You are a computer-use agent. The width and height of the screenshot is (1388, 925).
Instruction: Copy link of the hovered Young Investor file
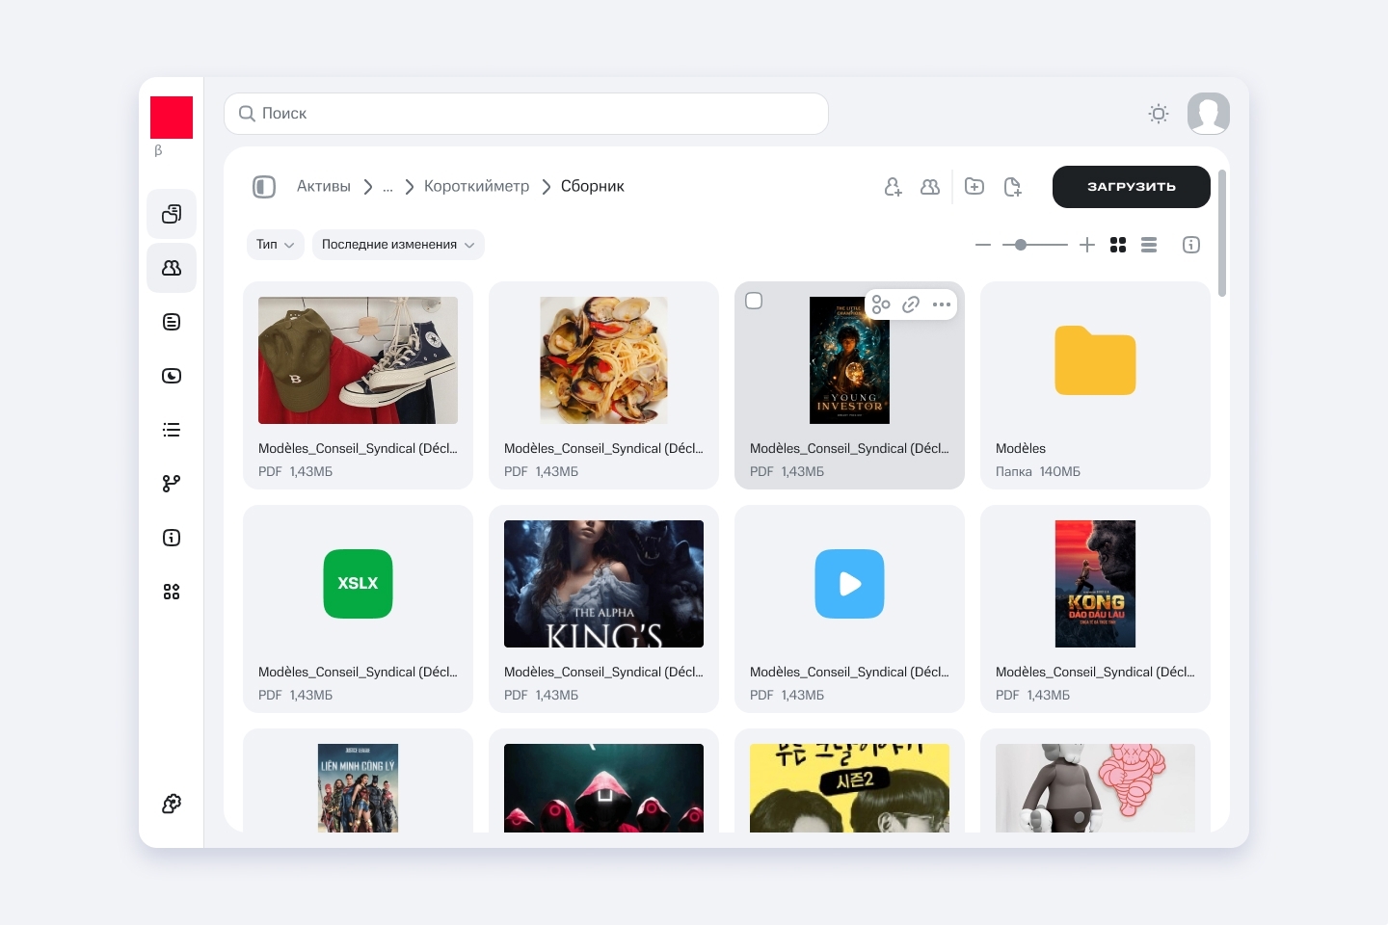click(911, 304)
